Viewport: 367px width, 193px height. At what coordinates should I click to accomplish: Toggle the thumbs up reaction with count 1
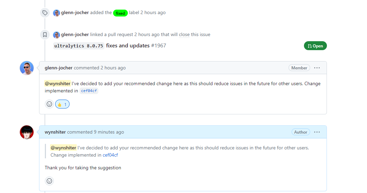(x=62, y=104)
